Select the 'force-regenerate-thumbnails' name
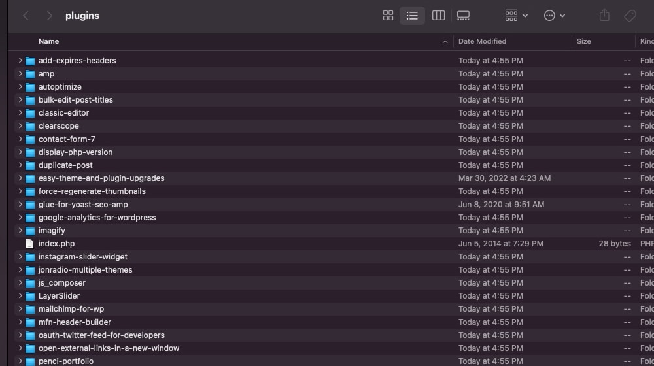 [92, 191]
